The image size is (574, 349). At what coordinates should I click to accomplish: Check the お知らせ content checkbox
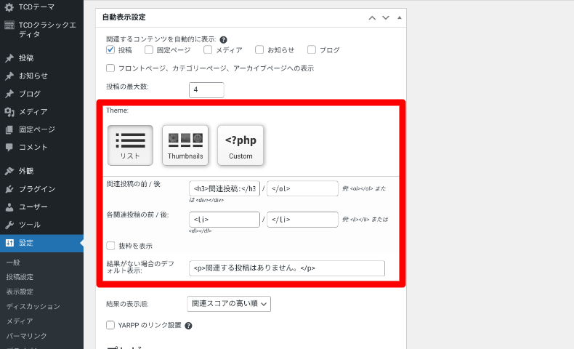[259, 49]
